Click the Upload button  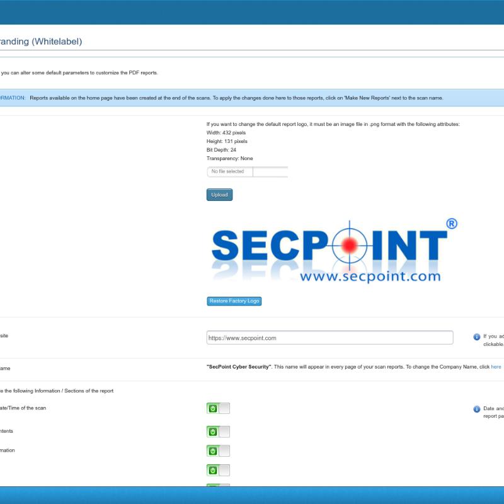(x=219, y=195)
